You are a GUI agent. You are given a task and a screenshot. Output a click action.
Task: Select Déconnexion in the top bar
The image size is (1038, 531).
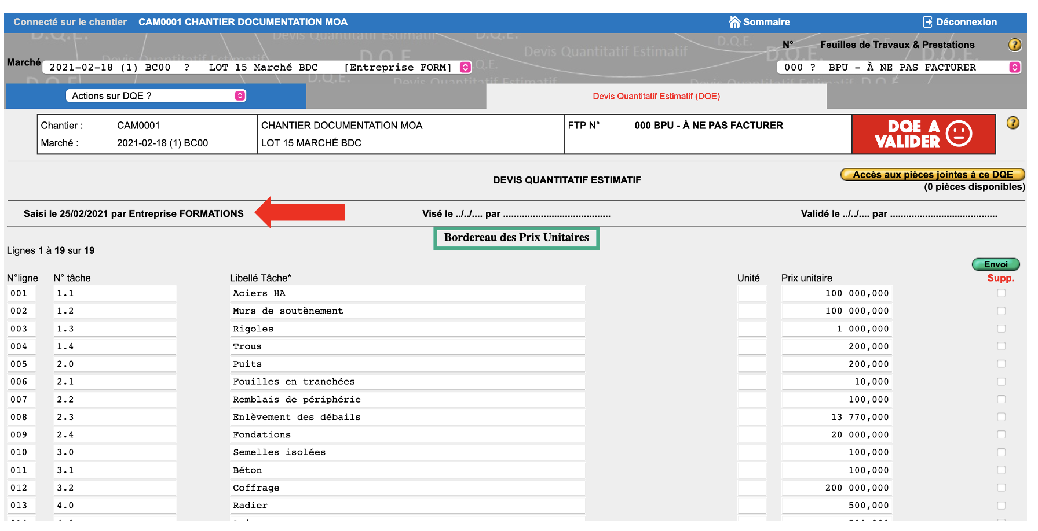[x=966, y=22]
